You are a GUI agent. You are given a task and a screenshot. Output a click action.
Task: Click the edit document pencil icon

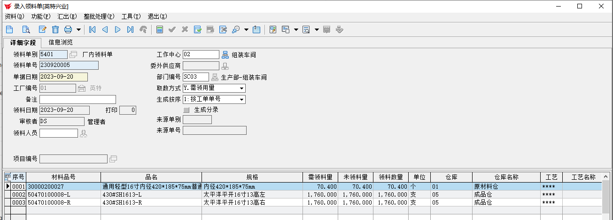point(42,29)
